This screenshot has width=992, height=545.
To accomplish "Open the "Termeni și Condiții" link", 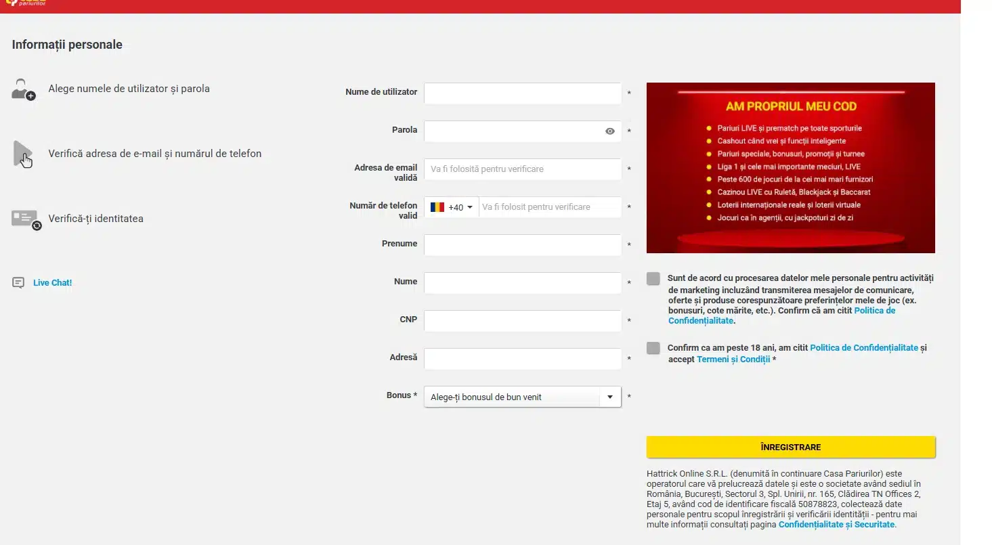I will (x=734, y=359).
